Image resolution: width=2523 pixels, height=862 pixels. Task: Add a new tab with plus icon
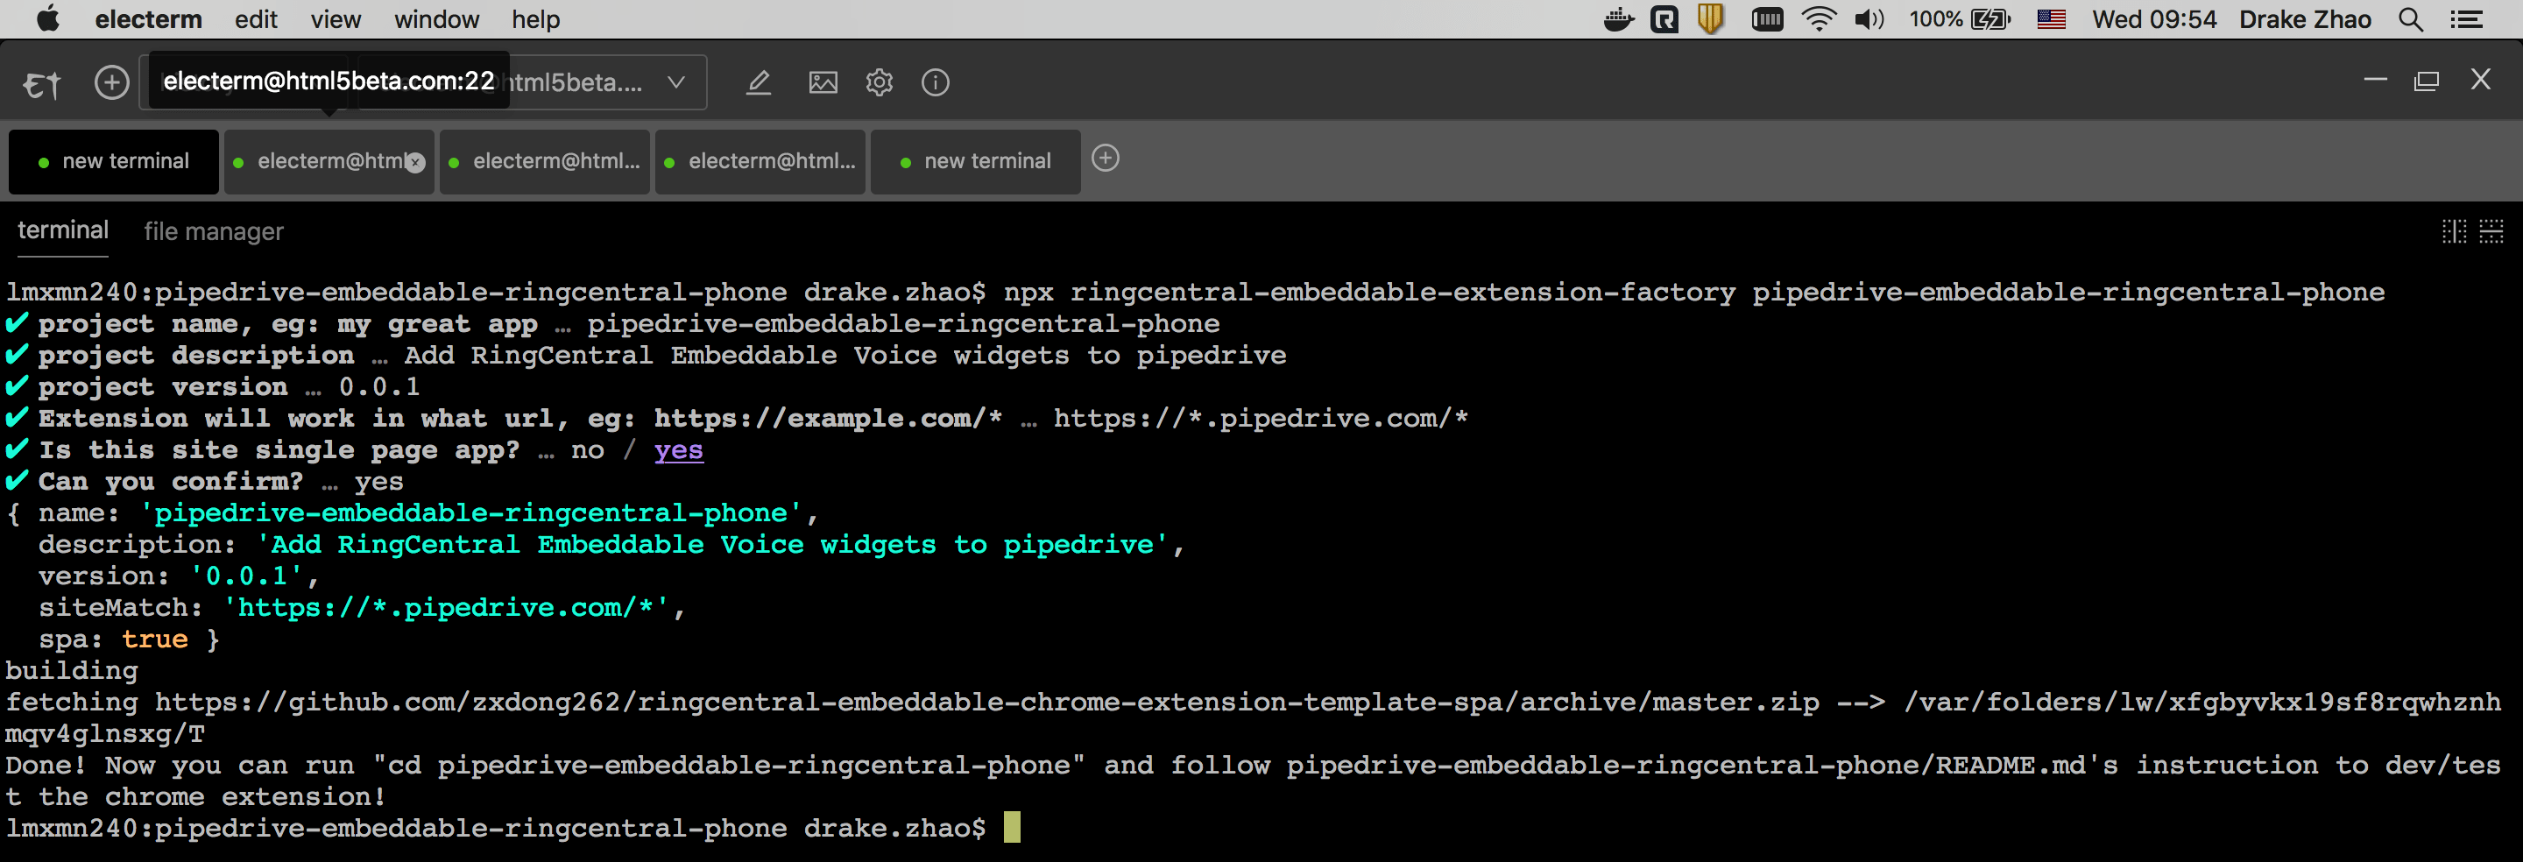point(1105,159)
